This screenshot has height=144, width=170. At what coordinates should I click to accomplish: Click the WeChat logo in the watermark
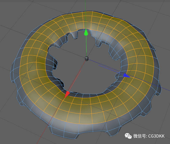128,136
